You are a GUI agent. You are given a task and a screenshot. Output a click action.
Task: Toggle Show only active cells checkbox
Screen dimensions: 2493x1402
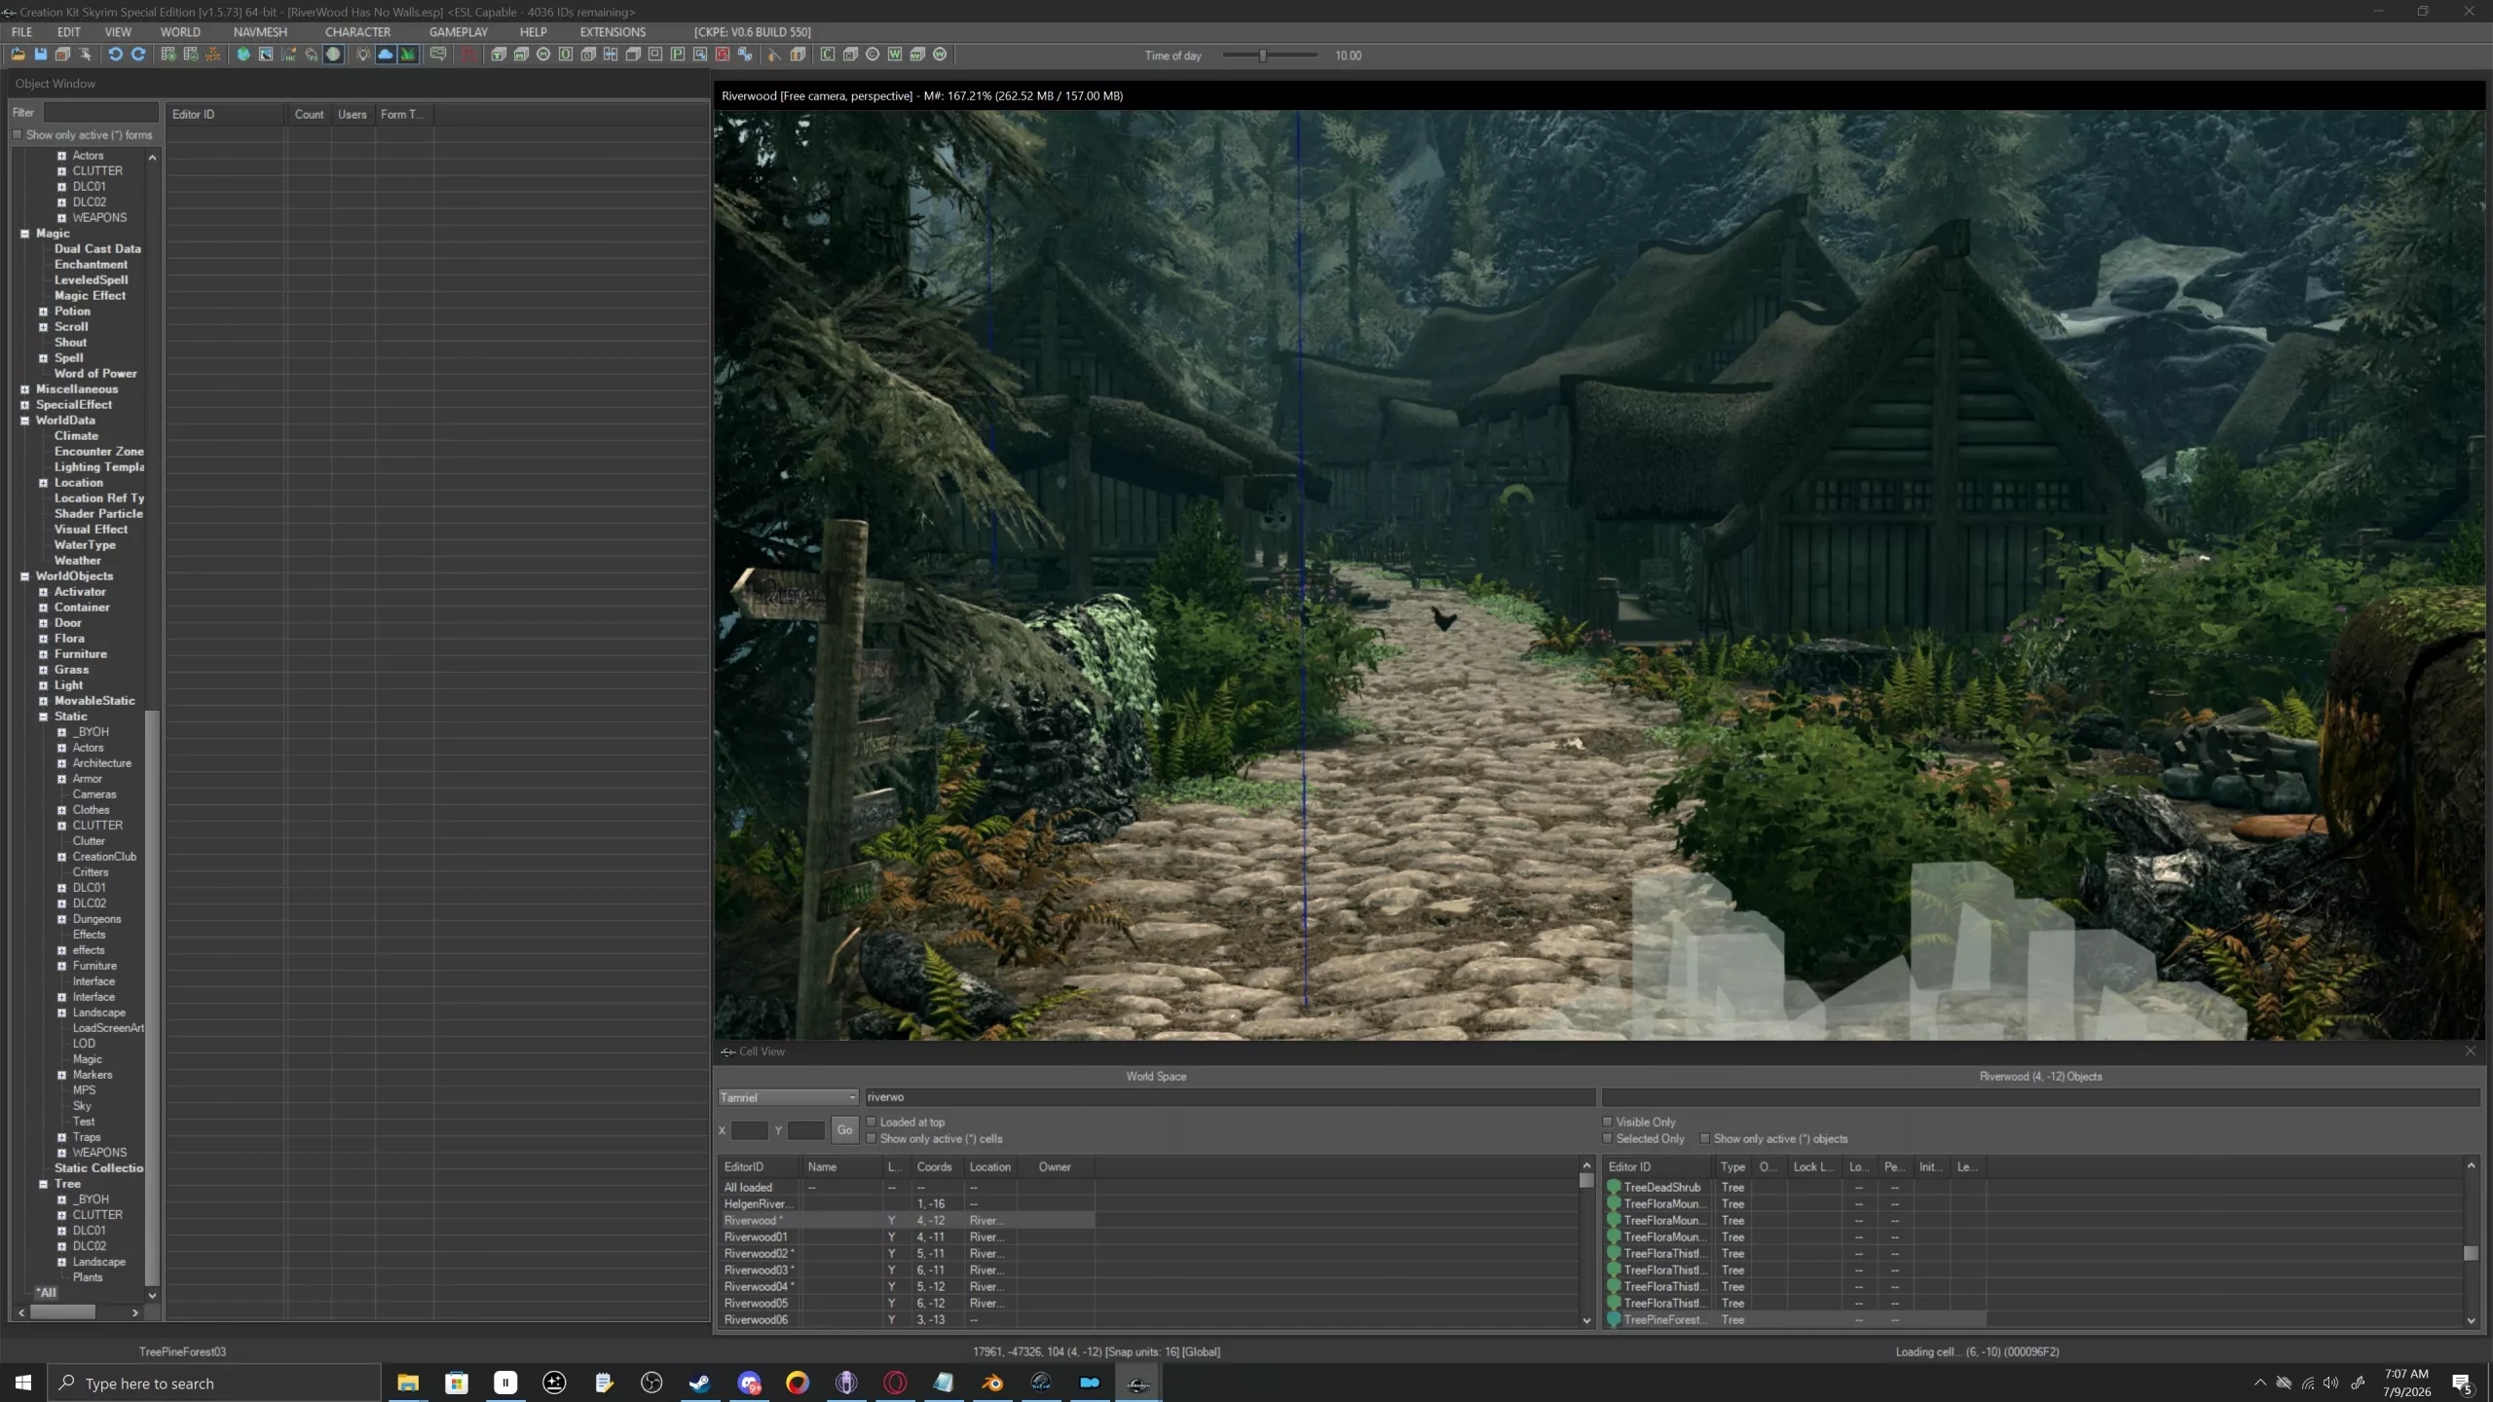[872, 1138]
